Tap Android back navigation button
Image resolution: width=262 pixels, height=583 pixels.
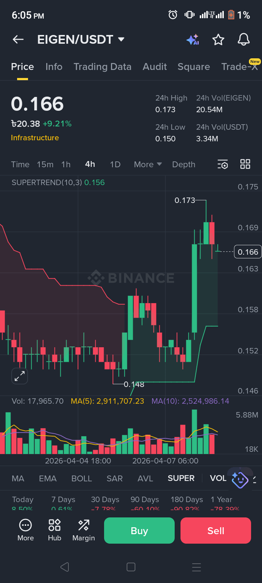[x=65, y=567]
